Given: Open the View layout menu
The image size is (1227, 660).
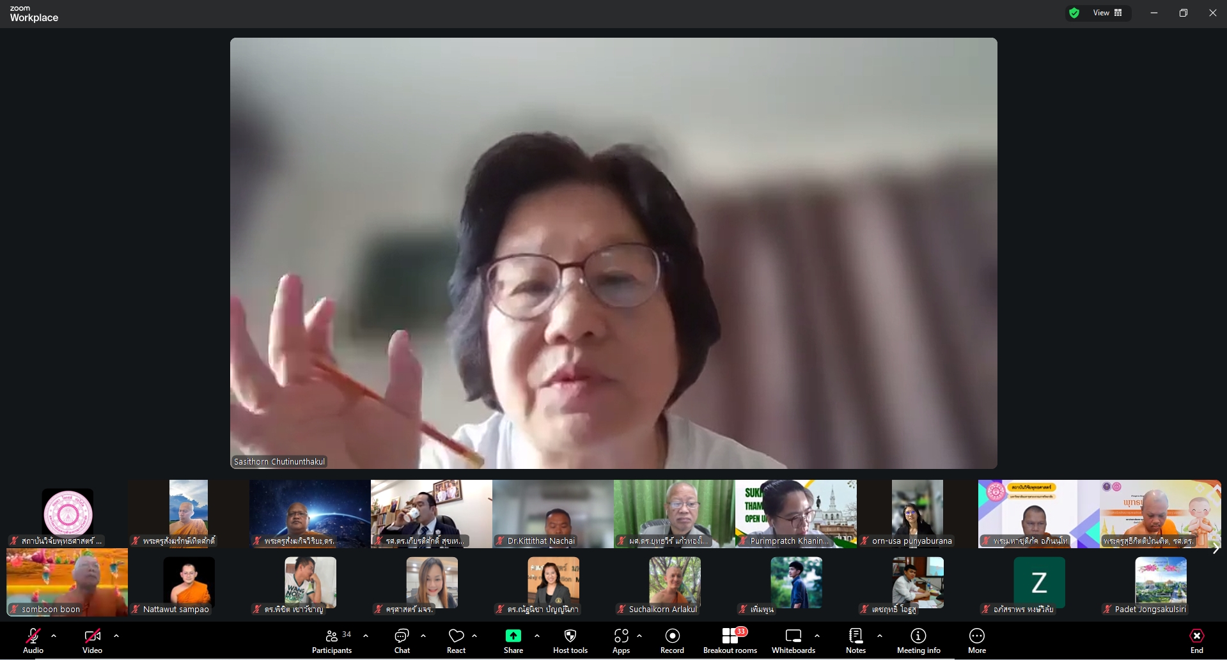Looking at the screenshot, I should 1107,13.
